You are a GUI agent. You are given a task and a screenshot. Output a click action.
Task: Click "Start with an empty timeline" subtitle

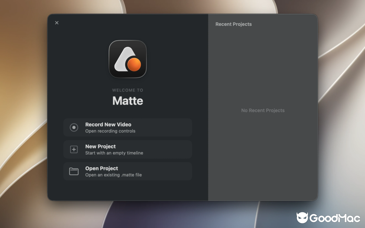click(x=114, y=153)
